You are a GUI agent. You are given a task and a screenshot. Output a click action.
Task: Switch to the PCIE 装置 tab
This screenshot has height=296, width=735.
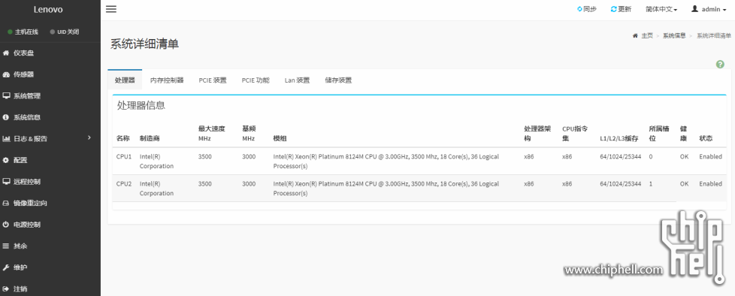213,80
